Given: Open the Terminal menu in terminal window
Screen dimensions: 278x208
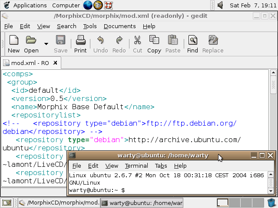Looking at the screenshot, I should point(136,166).
